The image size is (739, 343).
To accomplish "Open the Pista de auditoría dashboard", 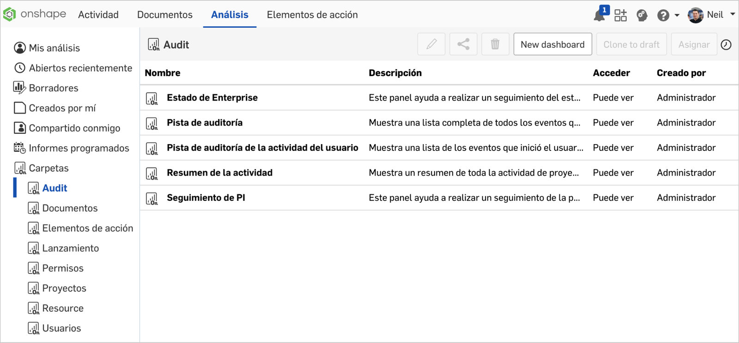I will (204, 123).
